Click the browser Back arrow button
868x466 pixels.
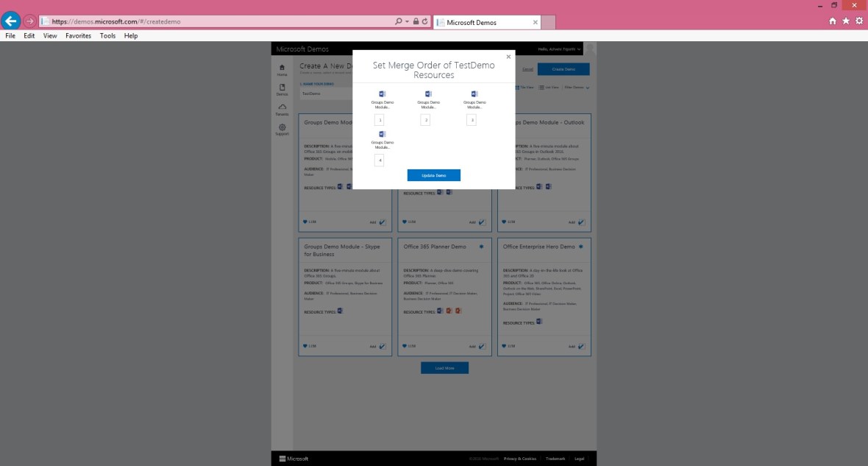[x=11, y=21]
